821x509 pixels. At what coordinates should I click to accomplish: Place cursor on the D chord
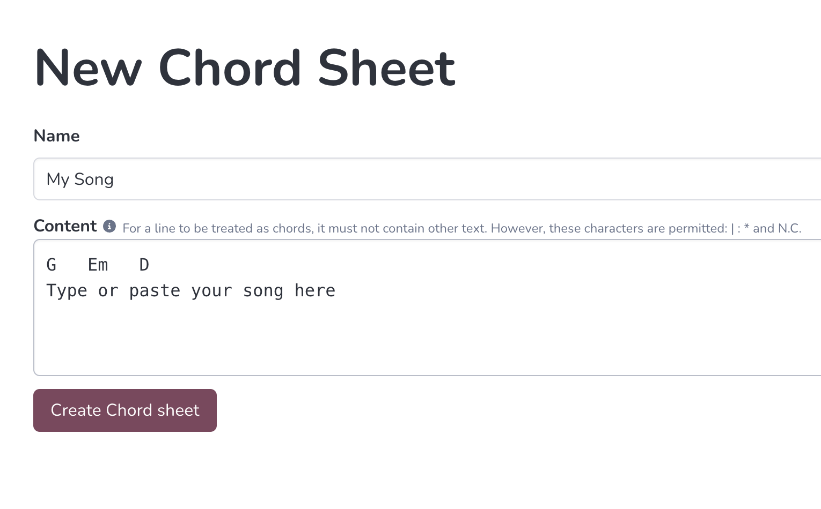(x=144, y=265)
